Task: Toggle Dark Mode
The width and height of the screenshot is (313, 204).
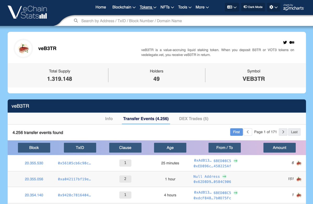Action: click(253, 7)
